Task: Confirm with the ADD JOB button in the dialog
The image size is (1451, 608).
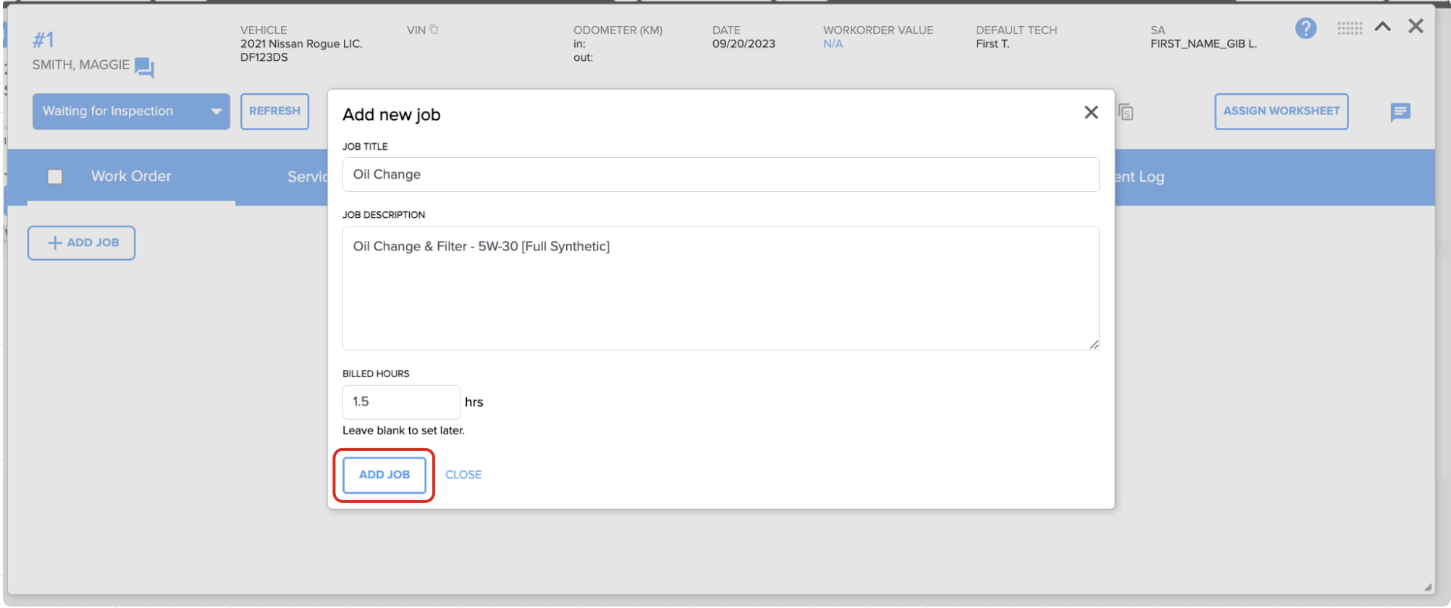Action: pyautogui.click(x=384, y=475)
